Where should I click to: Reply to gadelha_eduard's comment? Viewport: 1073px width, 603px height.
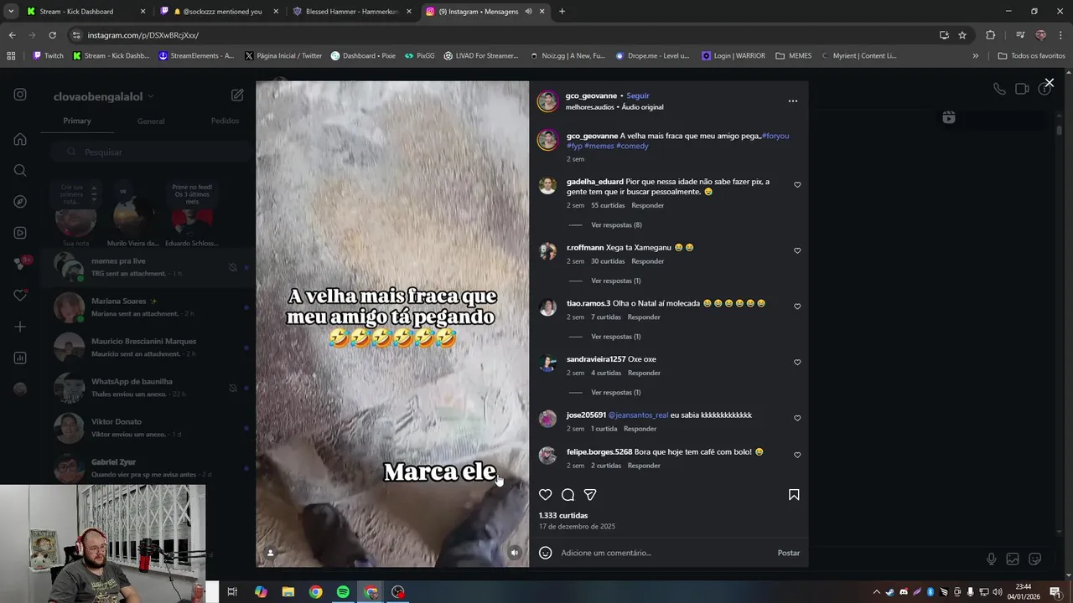tap(648, 205)
